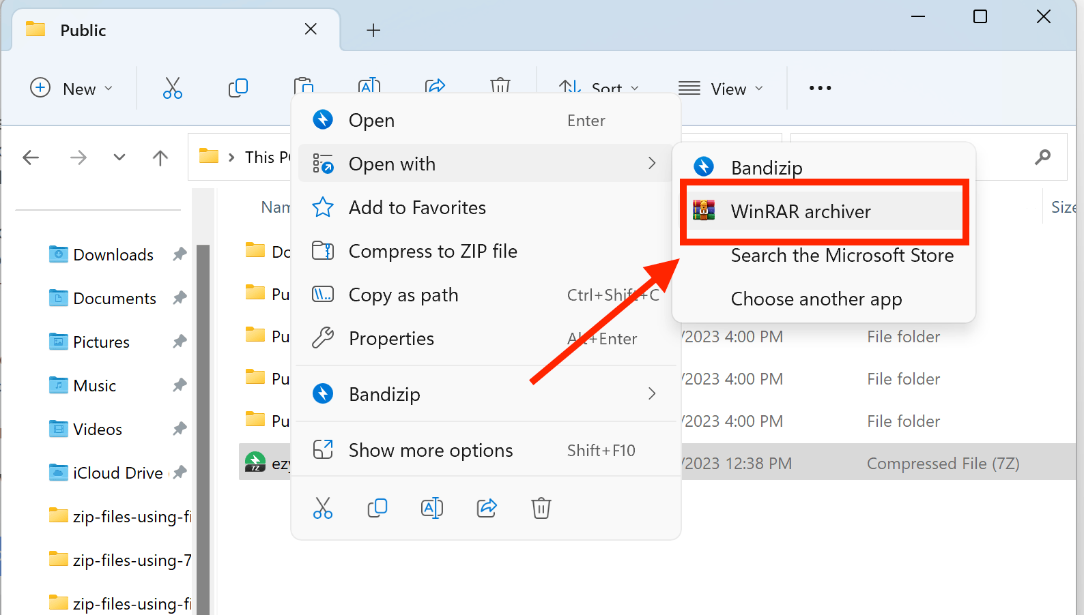Click the pin icon next to Videos
Screen dimensions: 1084x615
coord(180,429)
